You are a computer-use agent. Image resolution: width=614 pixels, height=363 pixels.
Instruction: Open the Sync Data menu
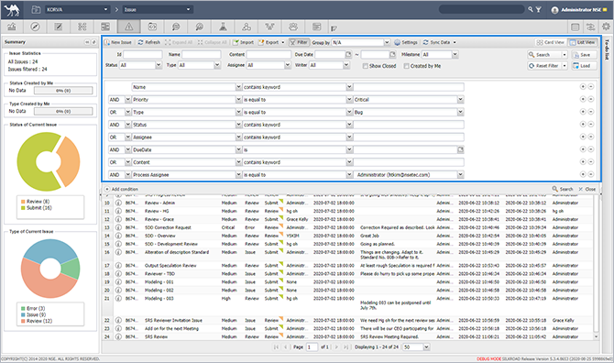click(439, 42)
